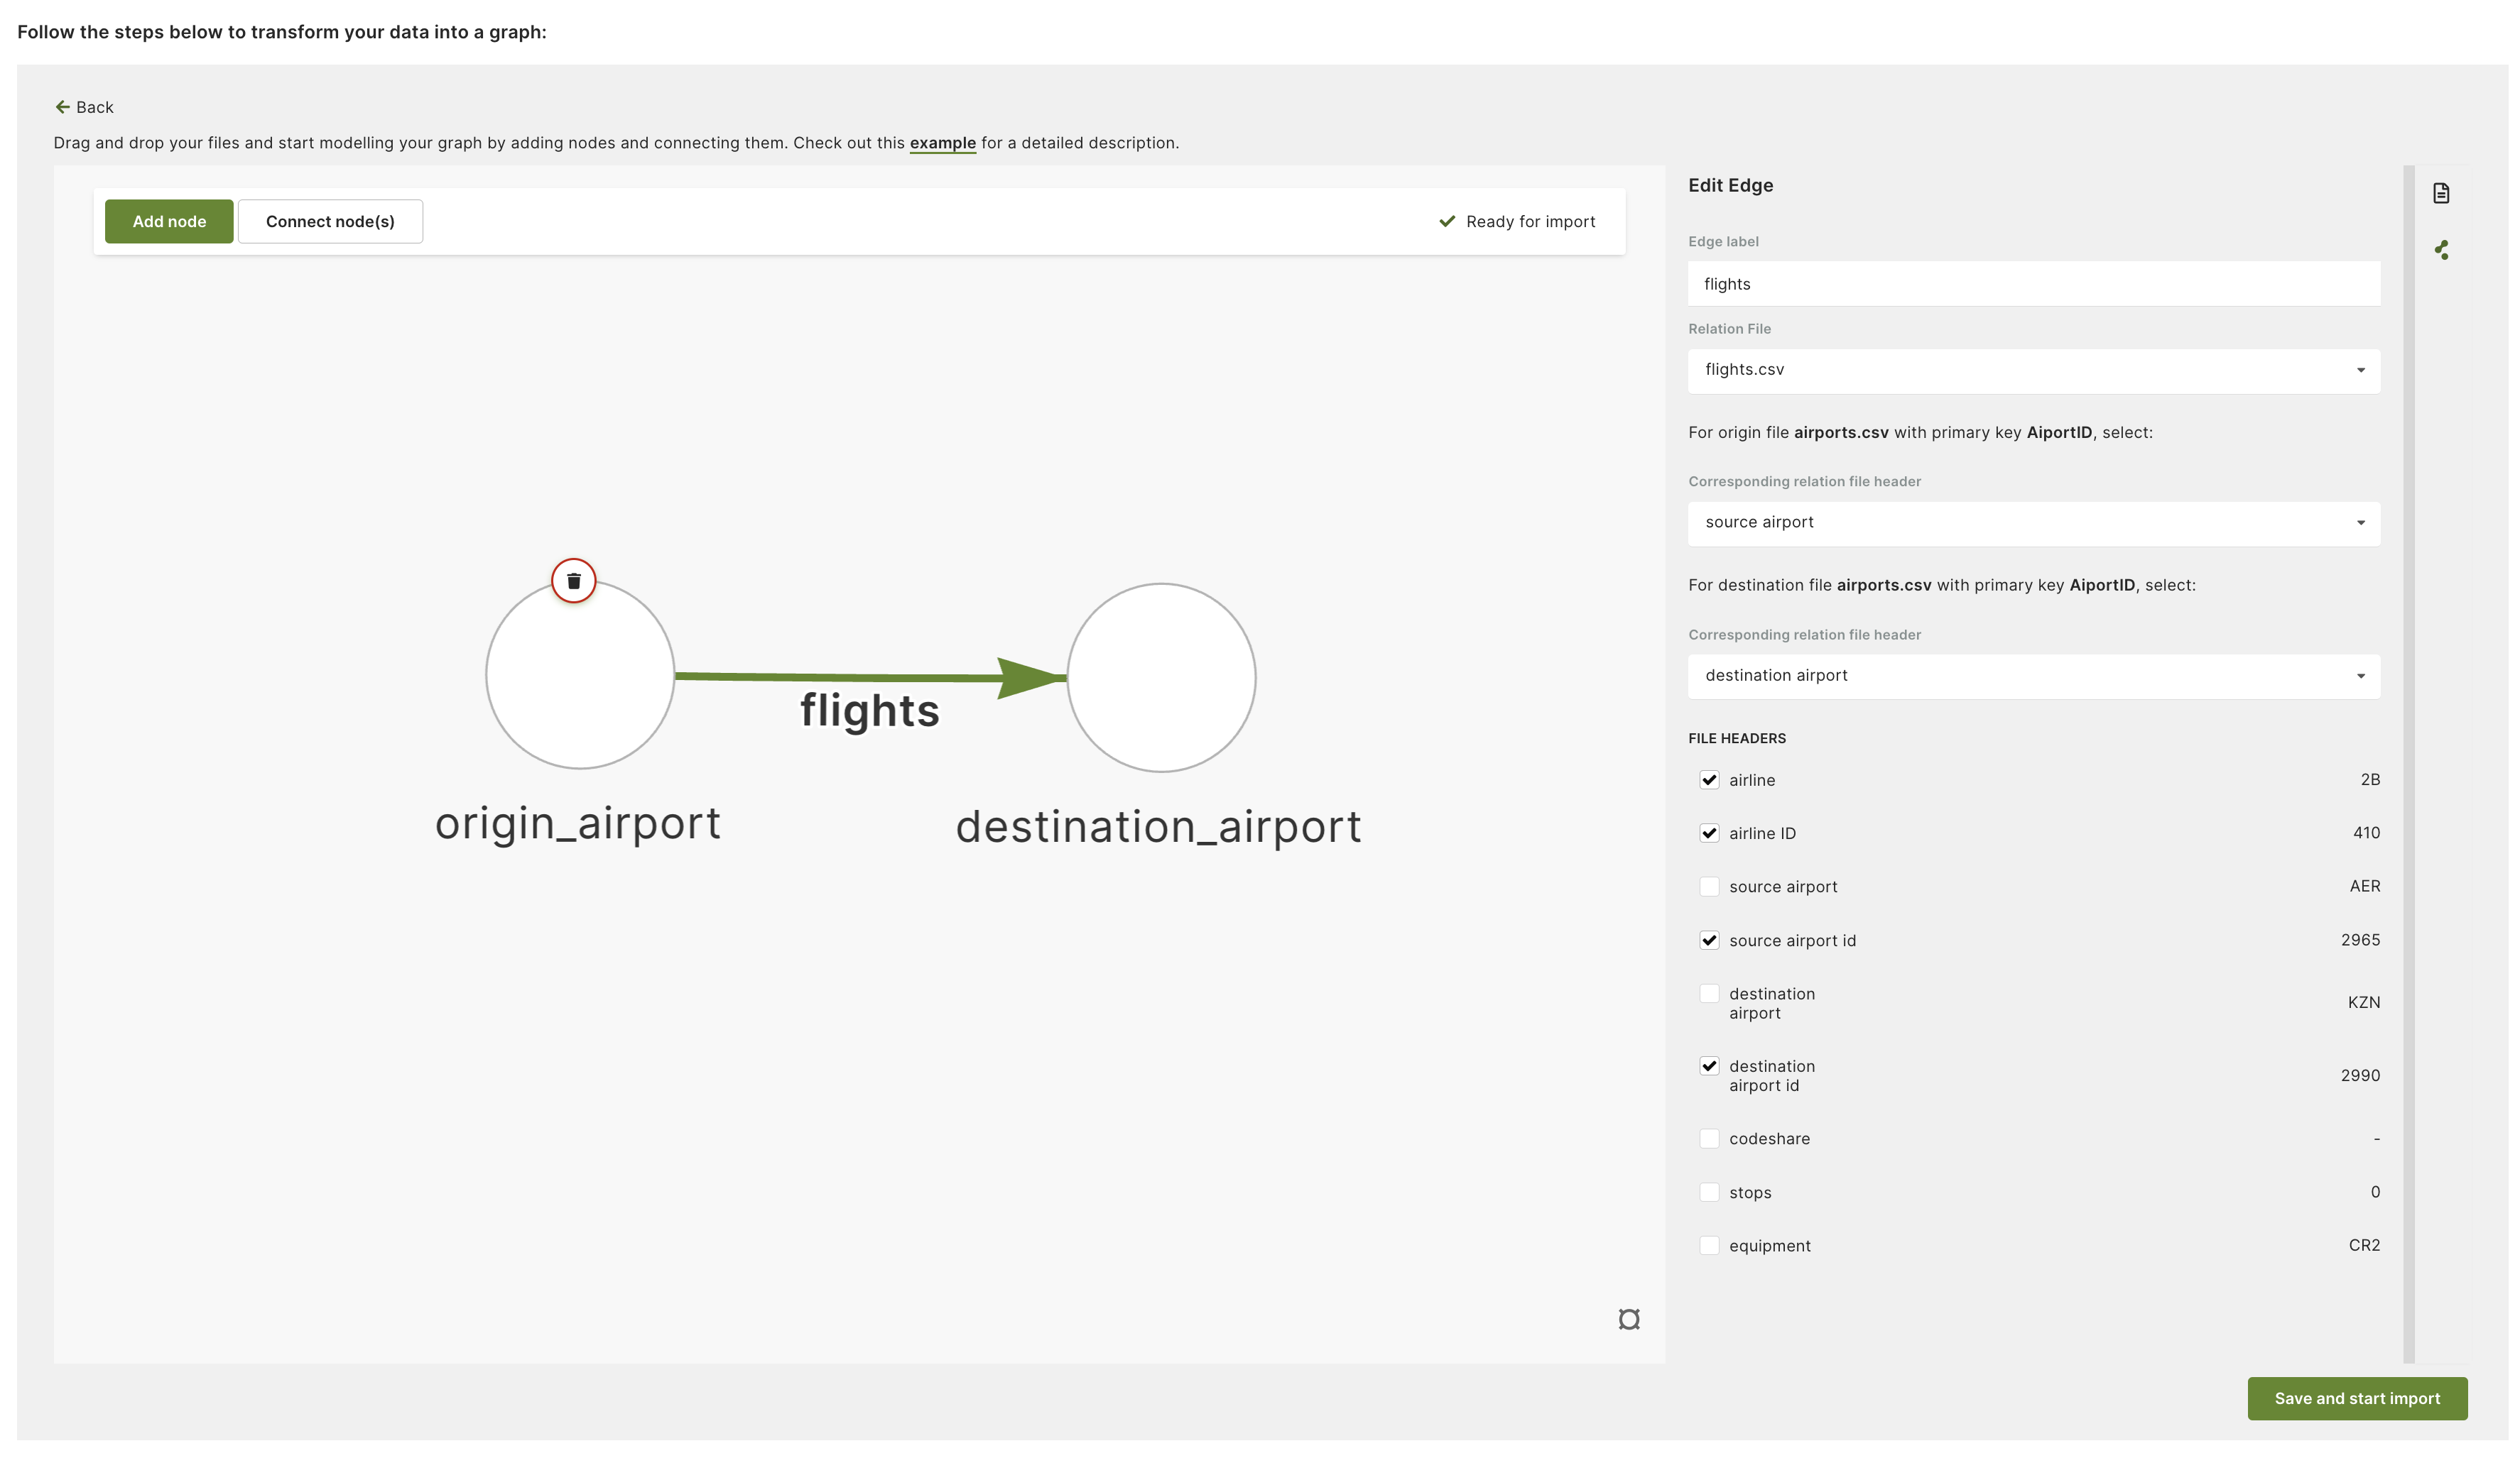Click the sample value 2B
Screen dimensions: 2520x1458
point(2370,779)
